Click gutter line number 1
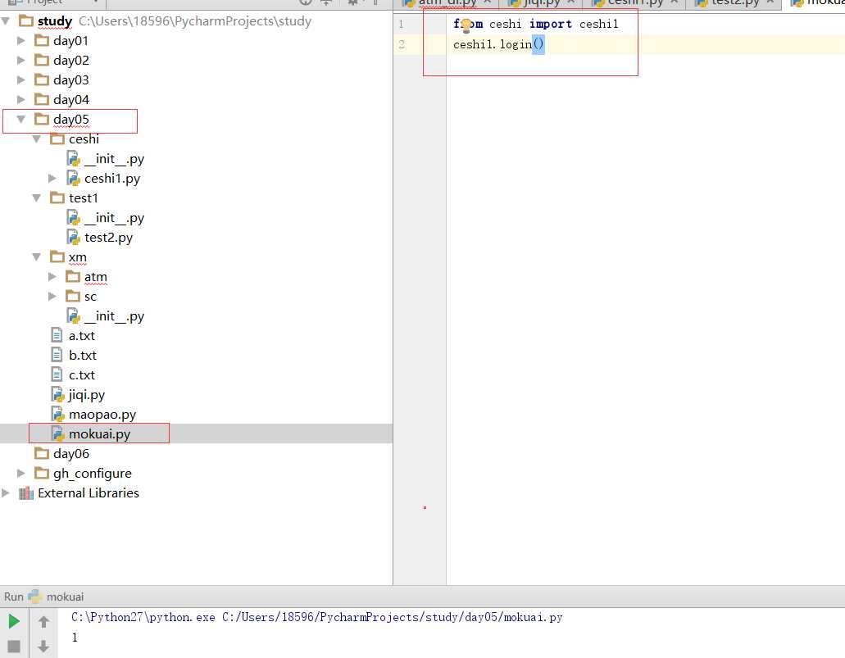This screenshot has height=658, width=845. (x=401, y=25)
